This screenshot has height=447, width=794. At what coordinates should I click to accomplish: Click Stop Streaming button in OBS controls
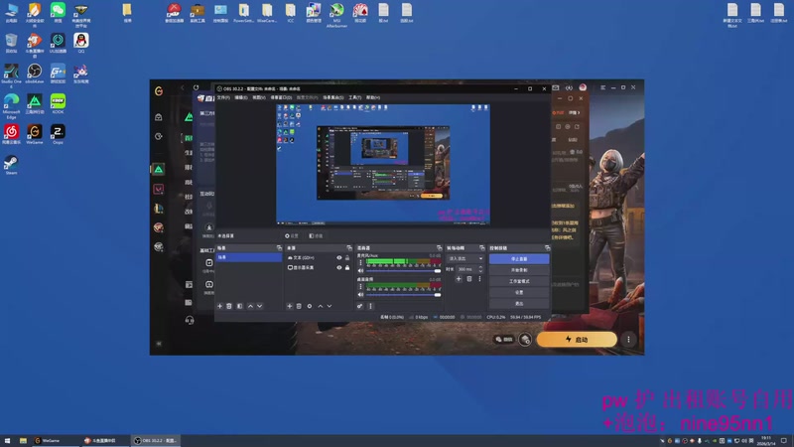[x=519, y=259]
